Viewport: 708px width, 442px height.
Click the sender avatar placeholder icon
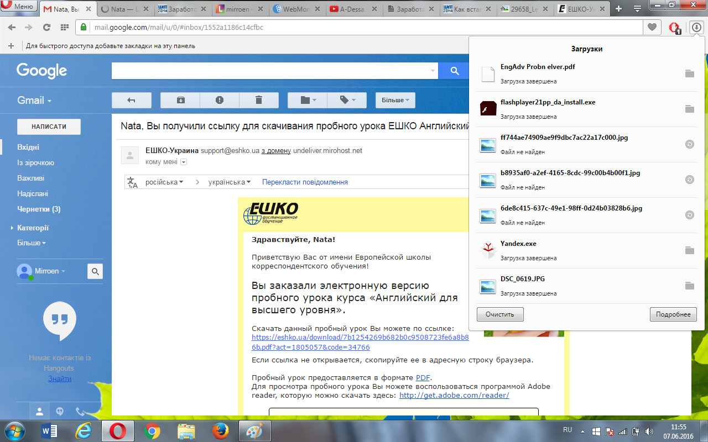pos(130,155)
